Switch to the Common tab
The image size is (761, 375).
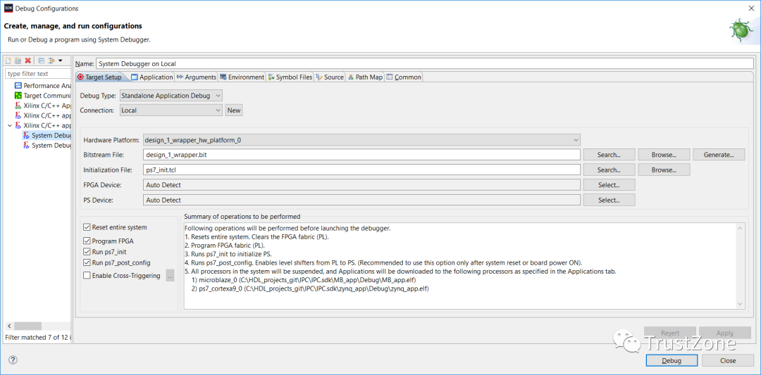[403, 77]
